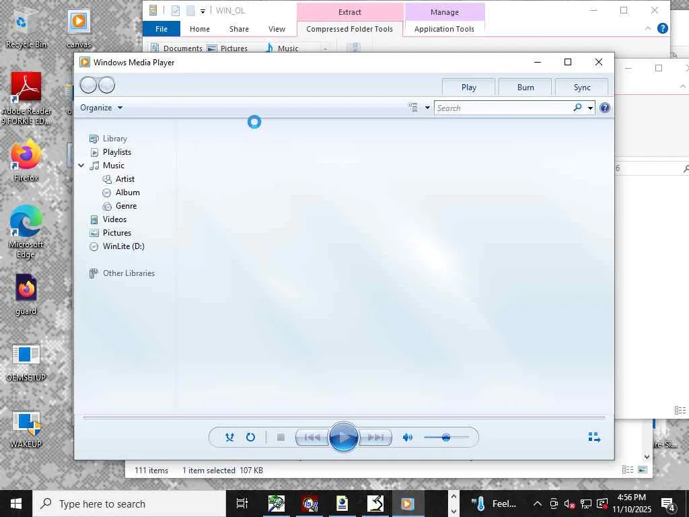Open the Home tab in Explorer
This screenshot has width=689, height=517.
point(199,29)
